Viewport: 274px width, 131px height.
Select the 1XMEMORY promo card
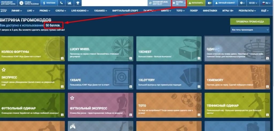(237, 77)
